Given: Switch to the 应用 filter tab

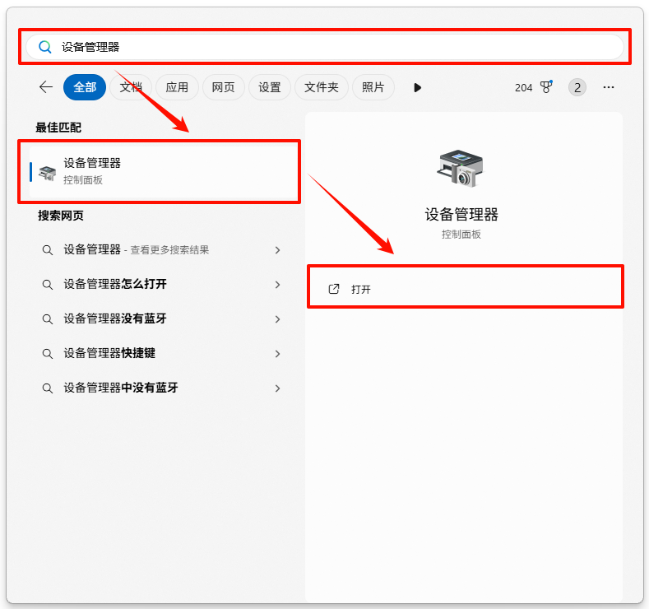Looking at the screenshot, I should [x=177, y=87].
